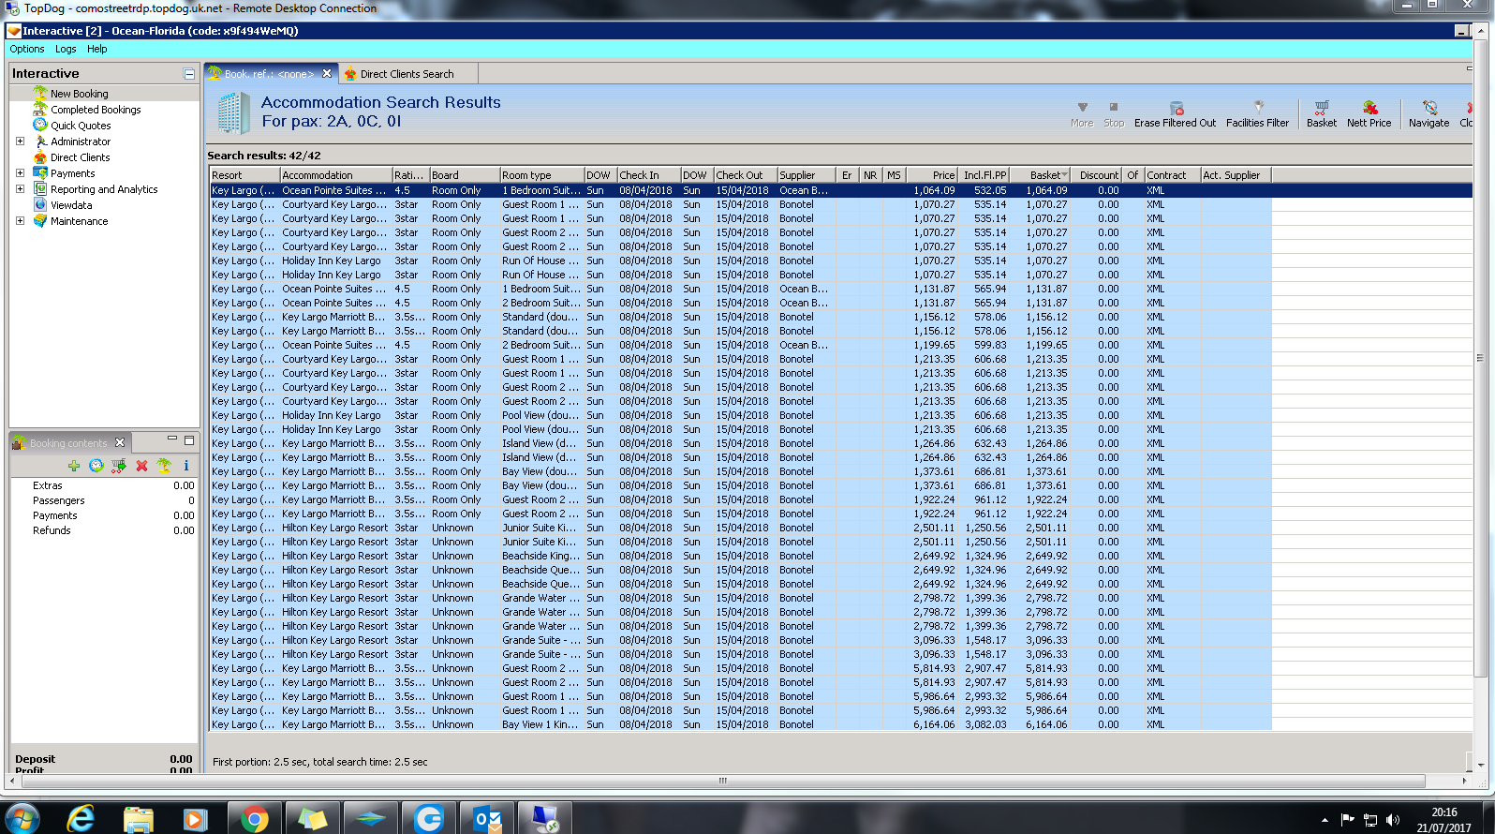1495x834 pixels.
Task: Click the Contract column header
Action: 1173,175
